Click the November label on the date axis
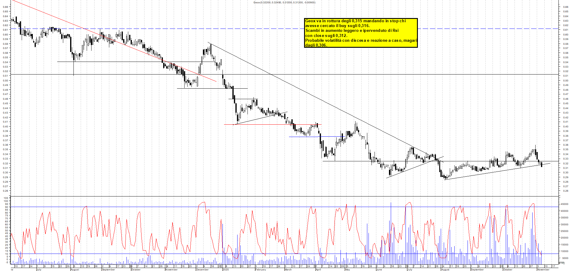The image size is (569, 271). (172, 270)
